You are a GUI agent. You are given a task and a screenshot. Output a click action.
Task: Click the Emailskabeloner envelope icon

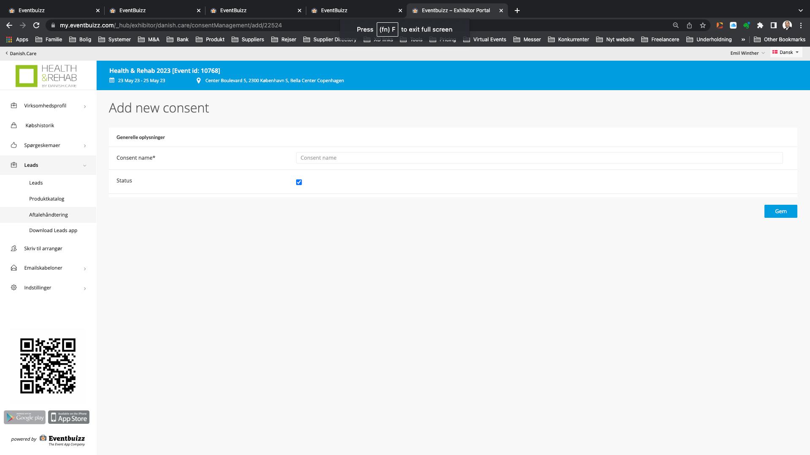[x=14, y=268]
